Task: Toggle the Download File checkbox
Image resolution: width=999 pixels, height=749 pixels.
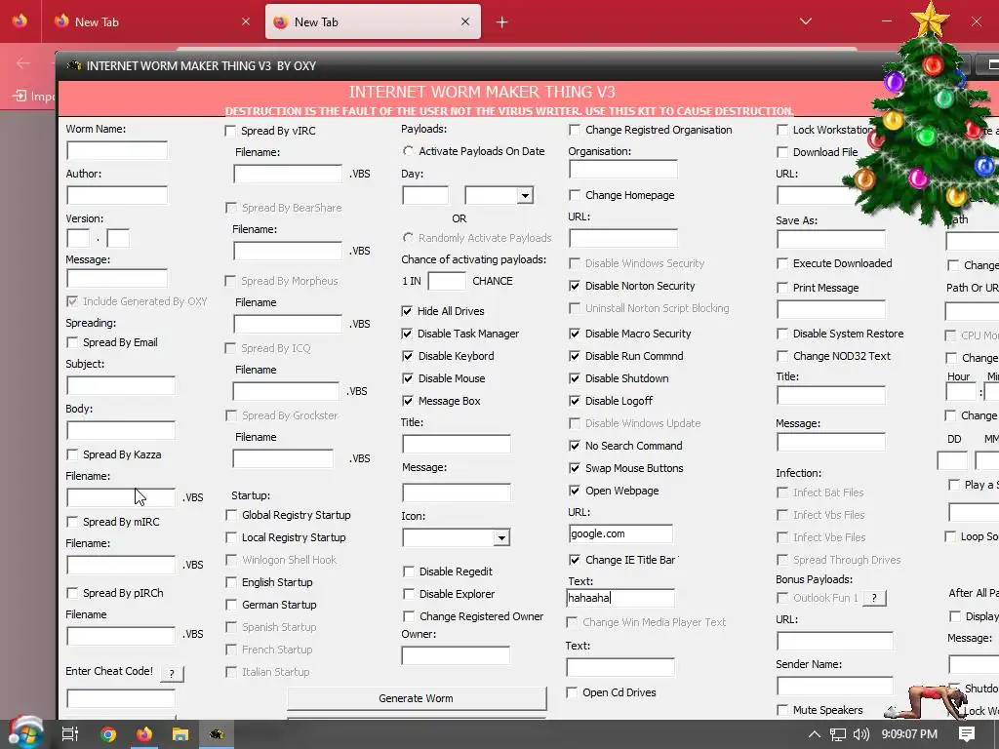Action: [x=781, y=152]
